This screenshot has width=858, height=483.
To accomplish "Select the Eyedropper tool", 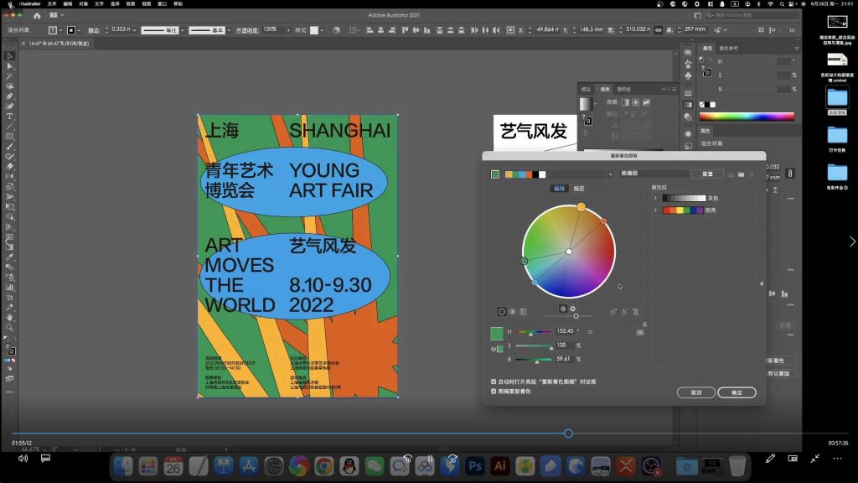I will pyautogui.click(x=10, y=257).
